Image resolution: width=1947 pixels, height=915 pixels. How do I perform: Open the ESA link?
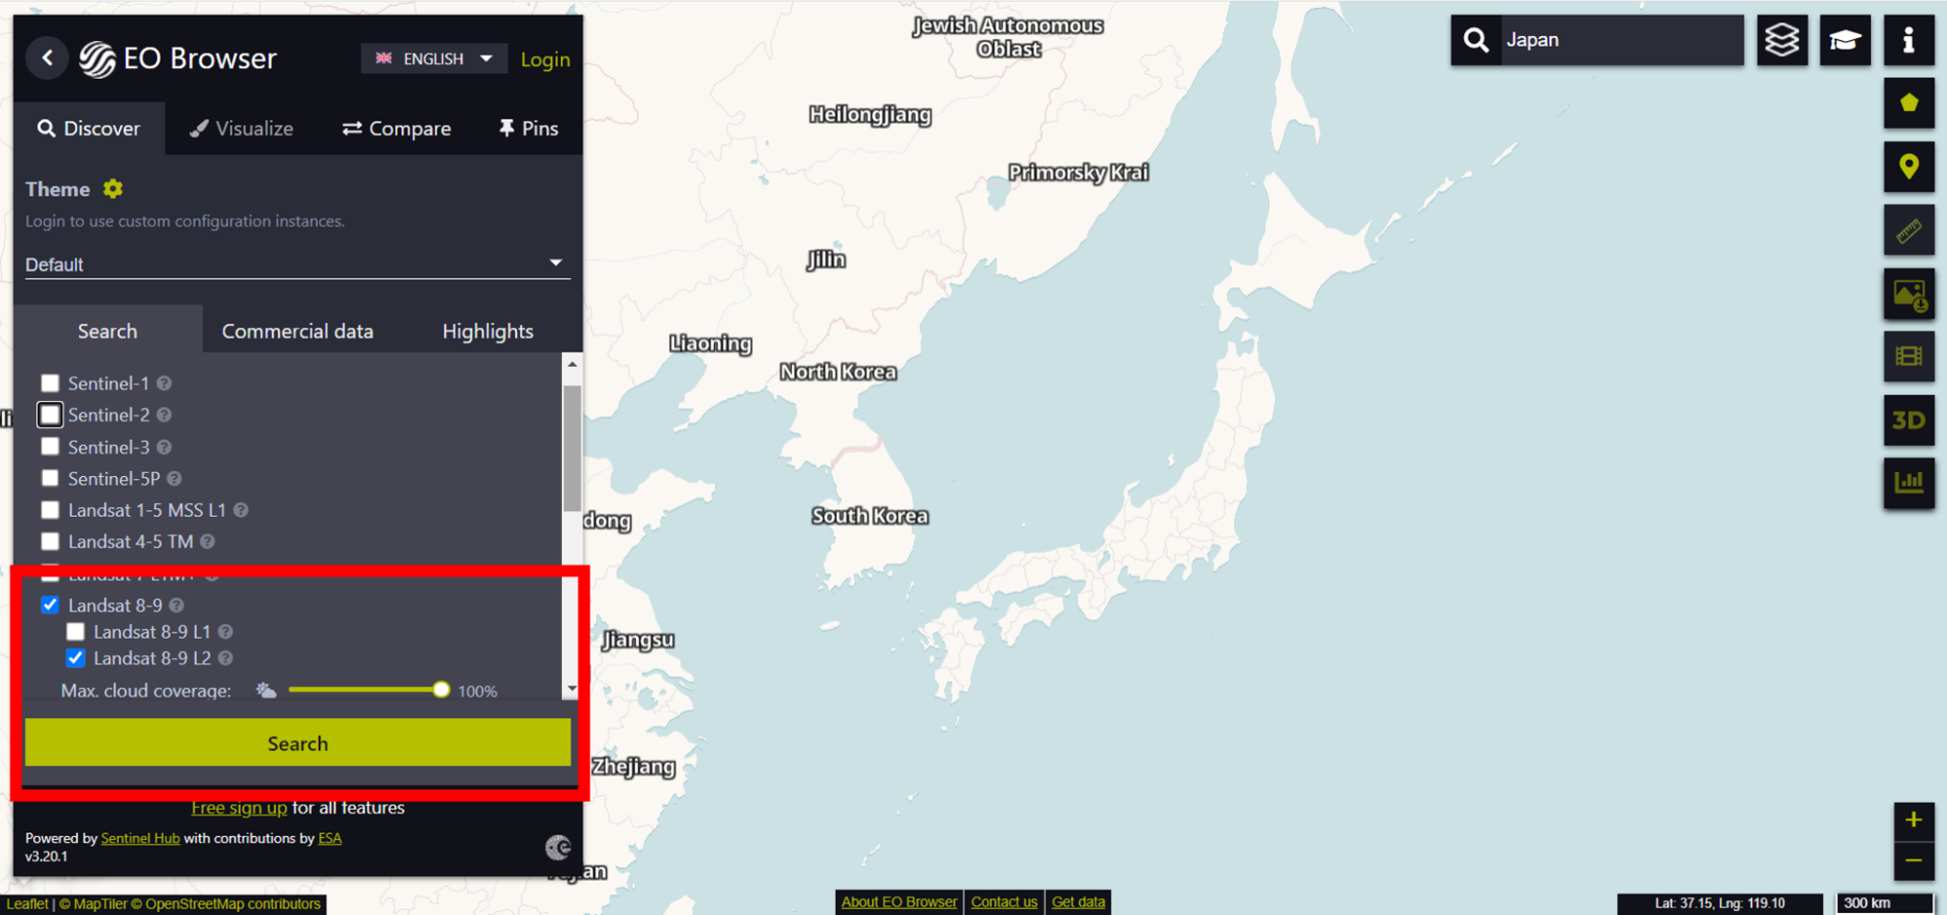(330, 838)
